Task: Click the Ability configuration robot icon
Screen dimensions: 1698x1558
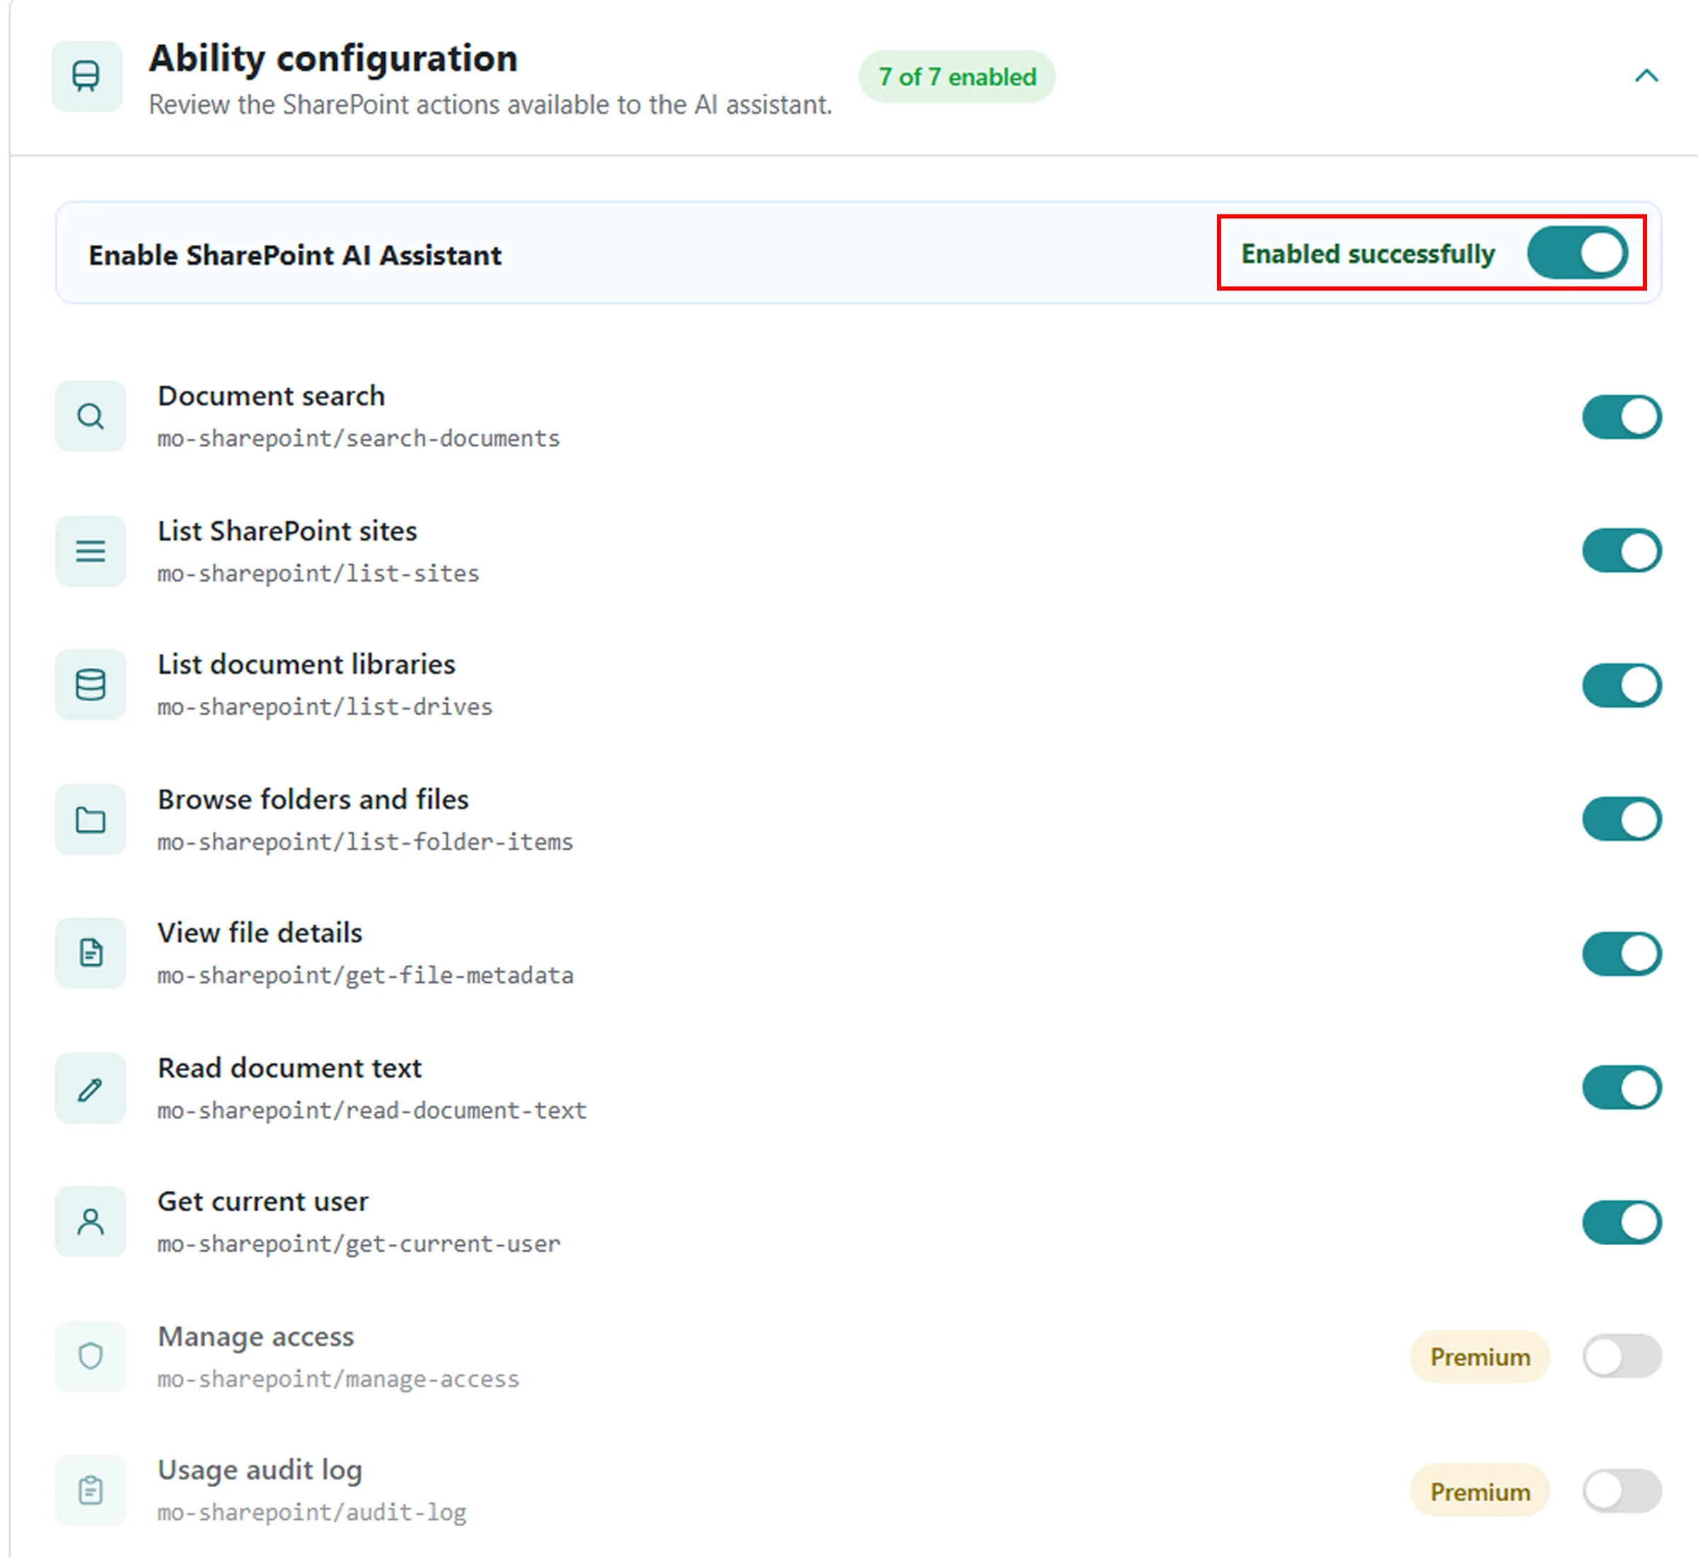Action: point(87,76)
